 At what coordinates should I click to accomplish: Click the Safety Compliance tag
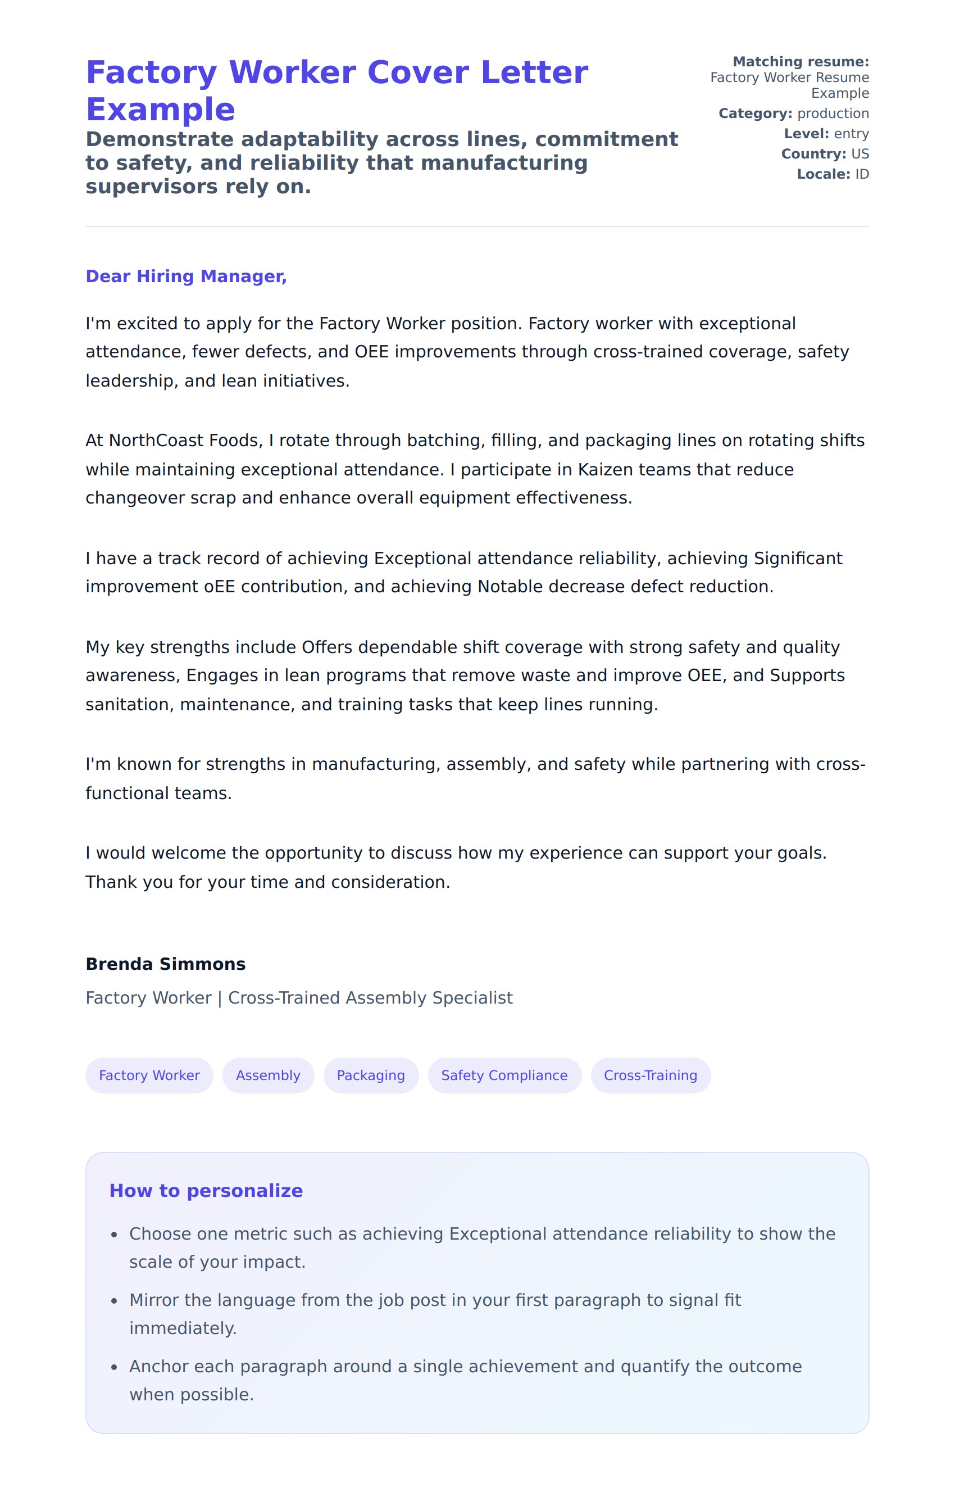click(503, 1075)
